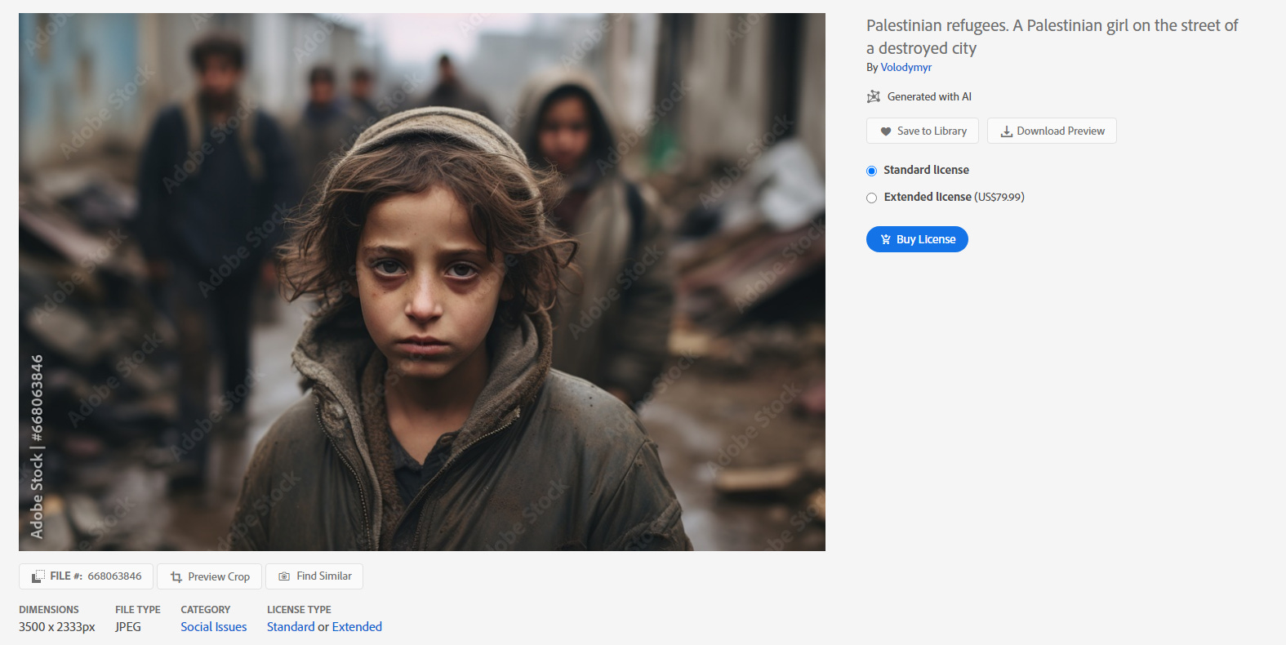Click the Generated with AI icon
Viewport: 1286px width, 645px height.
tap(874, 96)
